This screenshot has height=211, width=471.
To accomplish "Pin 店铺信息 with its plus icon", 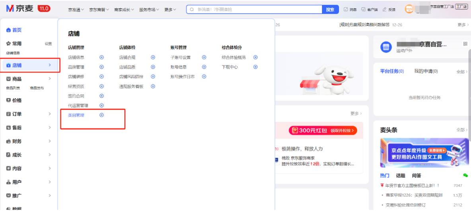I will coord(101,58).
